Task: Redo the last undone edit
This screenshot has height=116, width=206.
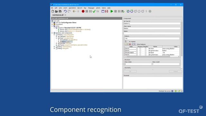Action: [69, 11]
